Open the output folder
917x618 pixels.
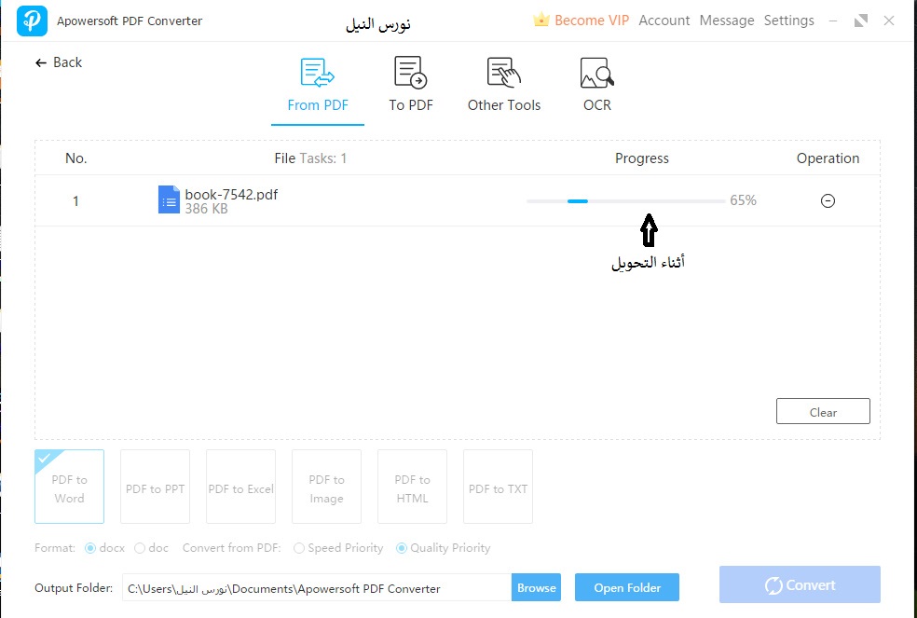[x=627, y=587]
